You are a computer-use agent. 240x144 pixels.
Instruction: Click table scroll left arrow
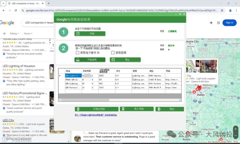pos(60,100)
